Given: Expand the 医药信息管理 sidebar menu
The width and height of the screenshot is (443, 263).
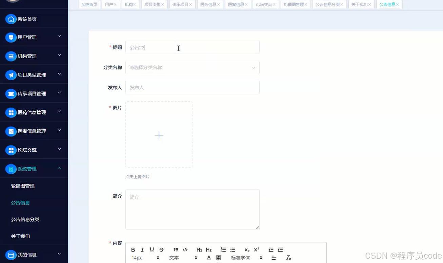Looking at the screenshot, I should click(34, 112).
